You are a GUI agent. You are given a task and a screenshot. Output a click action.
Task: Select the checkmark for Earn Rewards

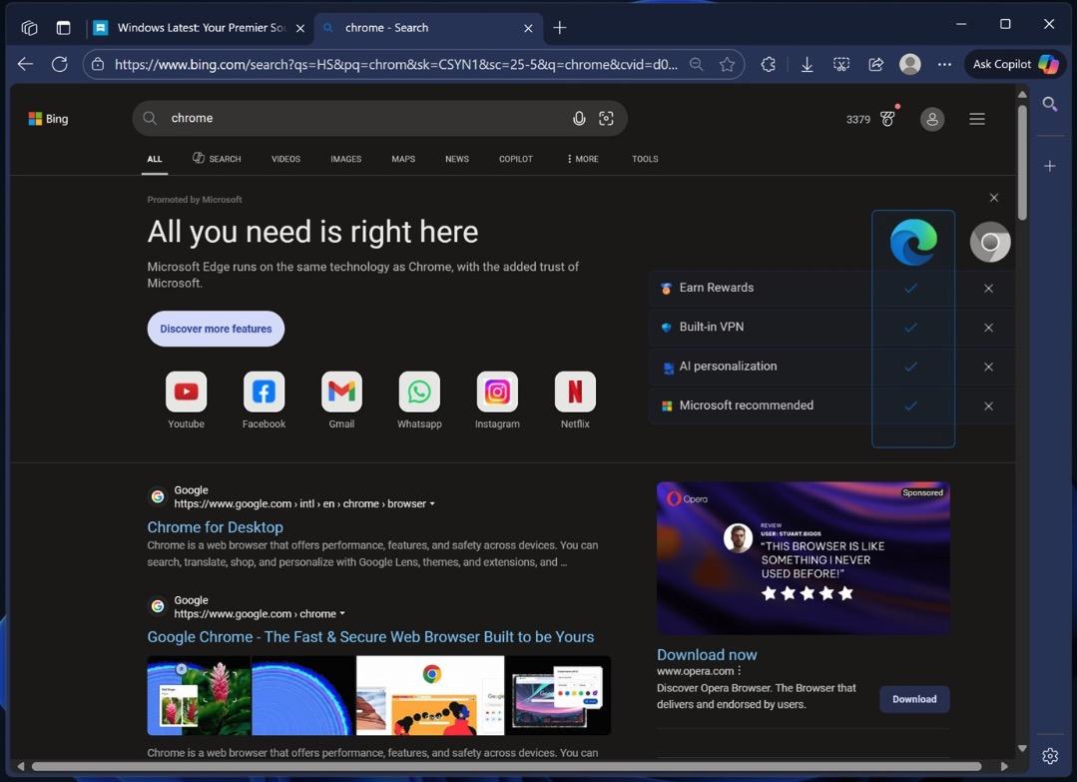coord(909,288)
